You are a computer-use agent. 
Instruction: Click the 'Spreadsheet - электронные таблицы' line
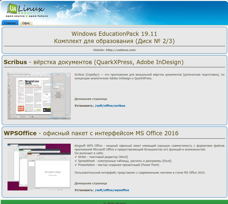(x=123, y=161)
